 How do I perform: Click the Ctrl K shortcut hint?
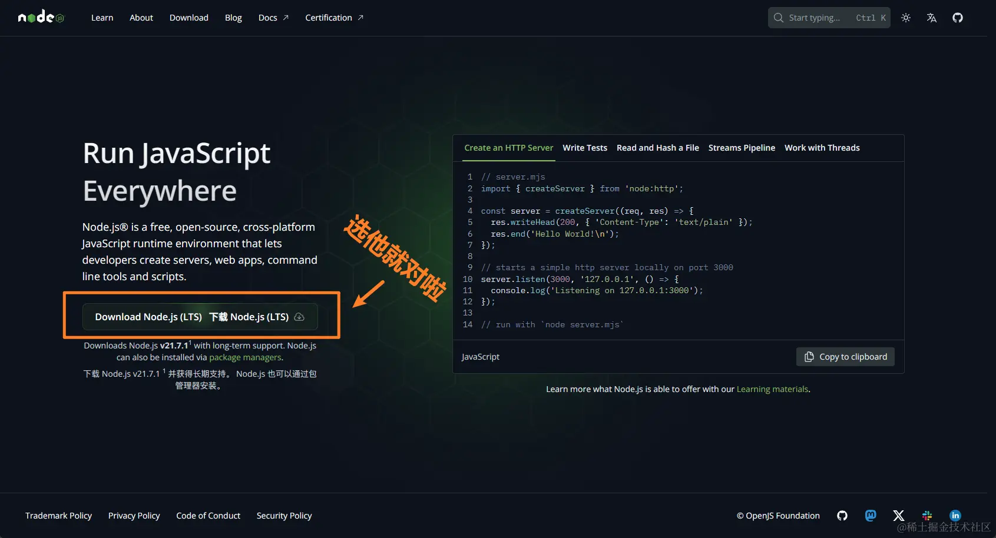871,18
